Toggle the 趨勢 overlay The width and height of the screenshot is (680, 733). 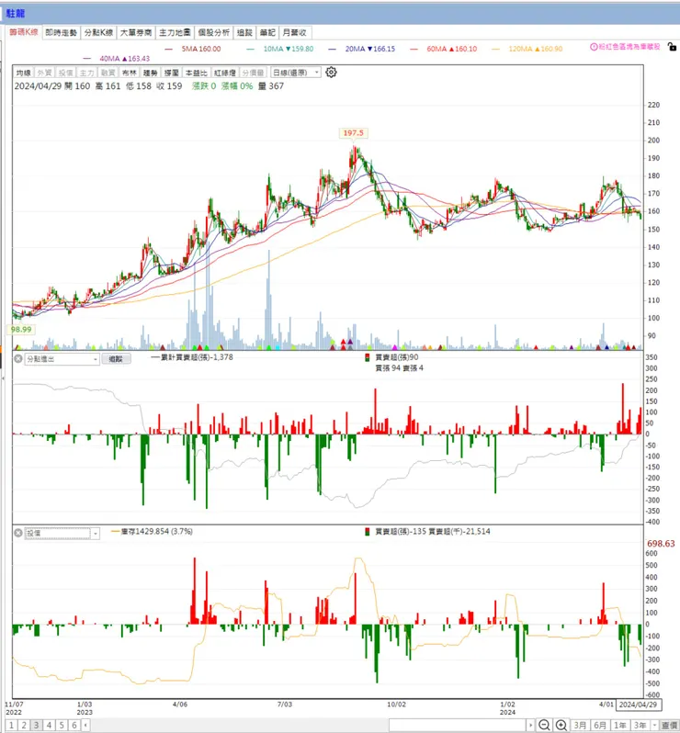[x=150, y=73]
